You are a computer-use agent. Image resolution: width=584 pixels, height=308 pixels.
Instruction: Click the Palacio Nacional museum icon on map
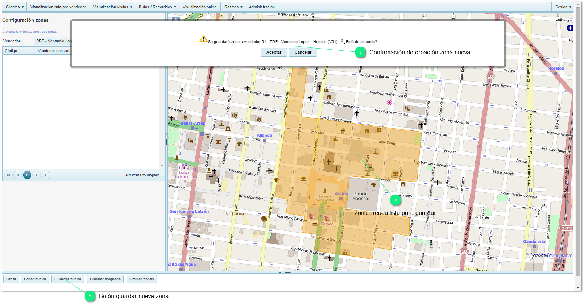click(x=373, y=185)
